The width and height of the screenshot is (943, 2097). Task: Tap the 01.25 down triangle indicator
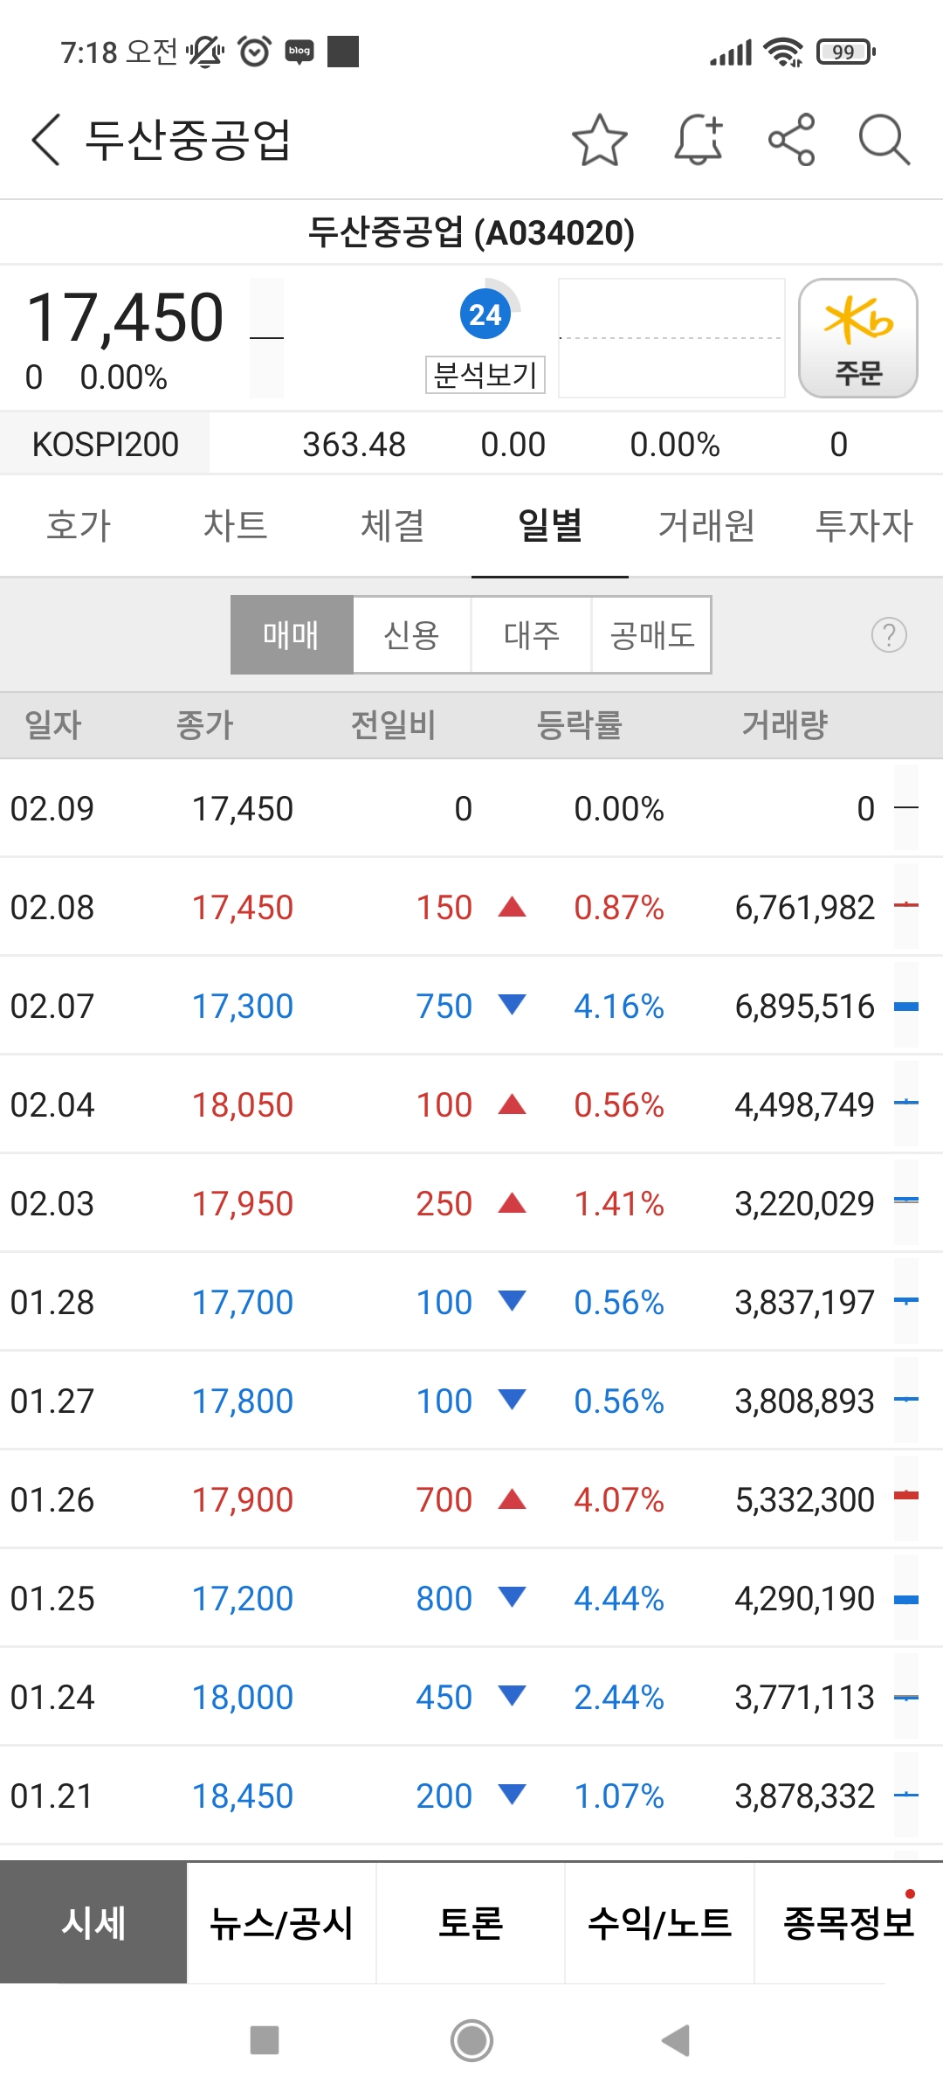tap(512, 1597)
